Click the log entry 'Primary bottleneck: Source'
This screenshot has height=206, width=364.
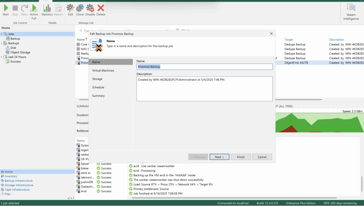point(151,189)
